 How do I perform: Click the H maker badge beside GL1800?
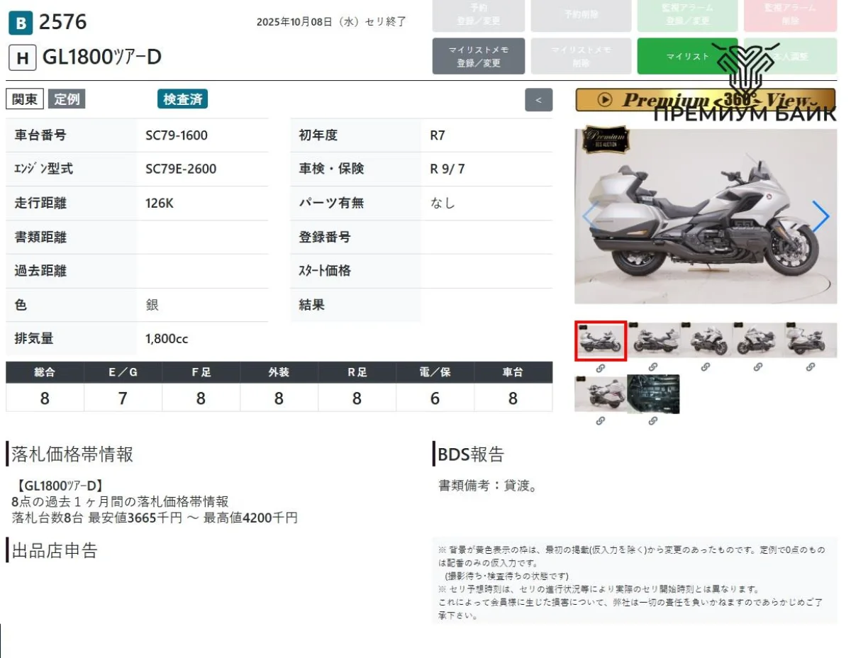coord(23,57)
